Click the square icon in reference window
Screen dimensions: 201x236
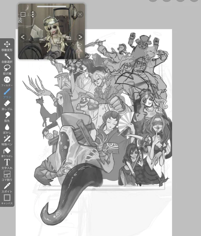click(x=23, y=15)
